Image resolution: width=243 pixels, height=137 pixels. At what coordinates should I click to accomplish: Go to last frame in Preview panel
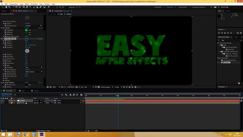pyautogui.click(x=231, y=33)
